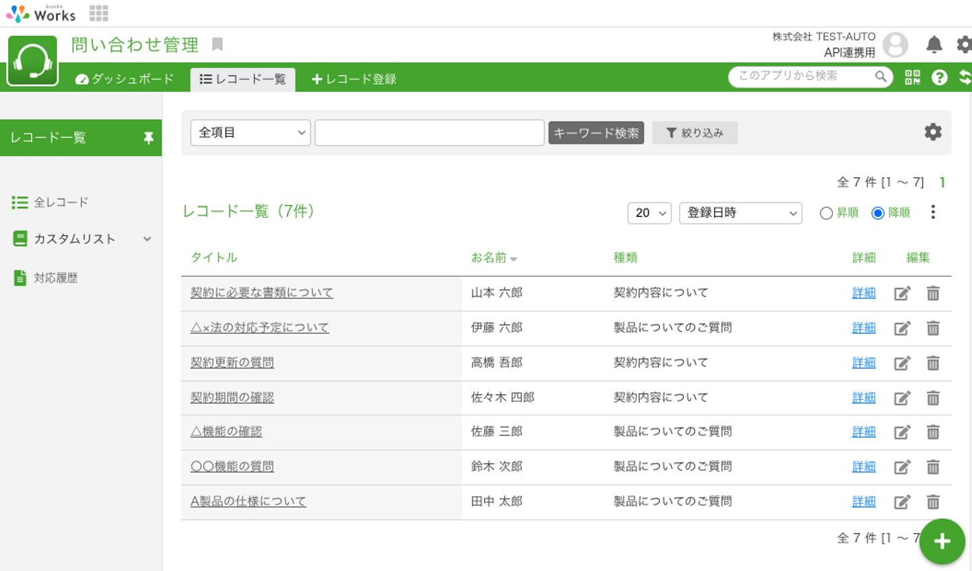
Task: Open the notifications bell icon
Action: pos(934,44)
